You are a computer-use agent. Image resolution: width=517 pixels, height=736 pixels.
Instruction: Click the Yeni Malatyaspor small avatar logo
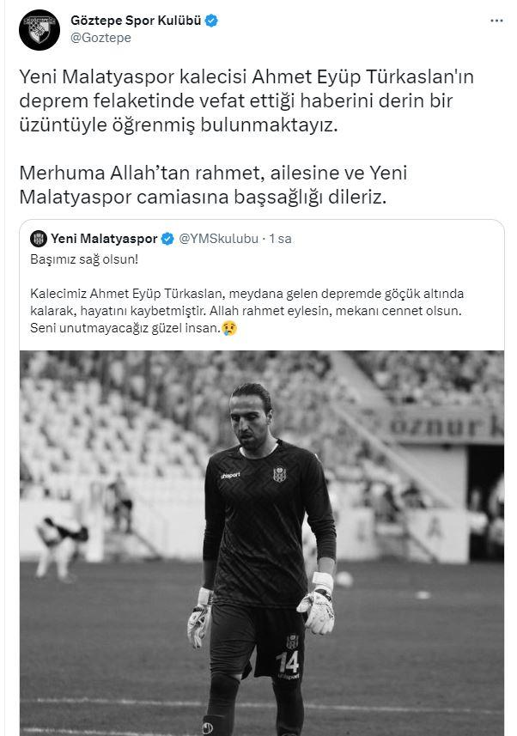coord(38,239)
